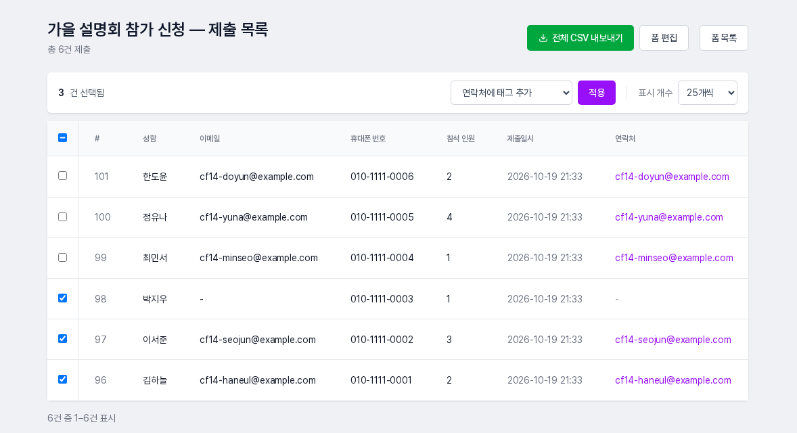Click the 표시 개수 label
The image size is (797, 433).
click(x=655, y=93)
